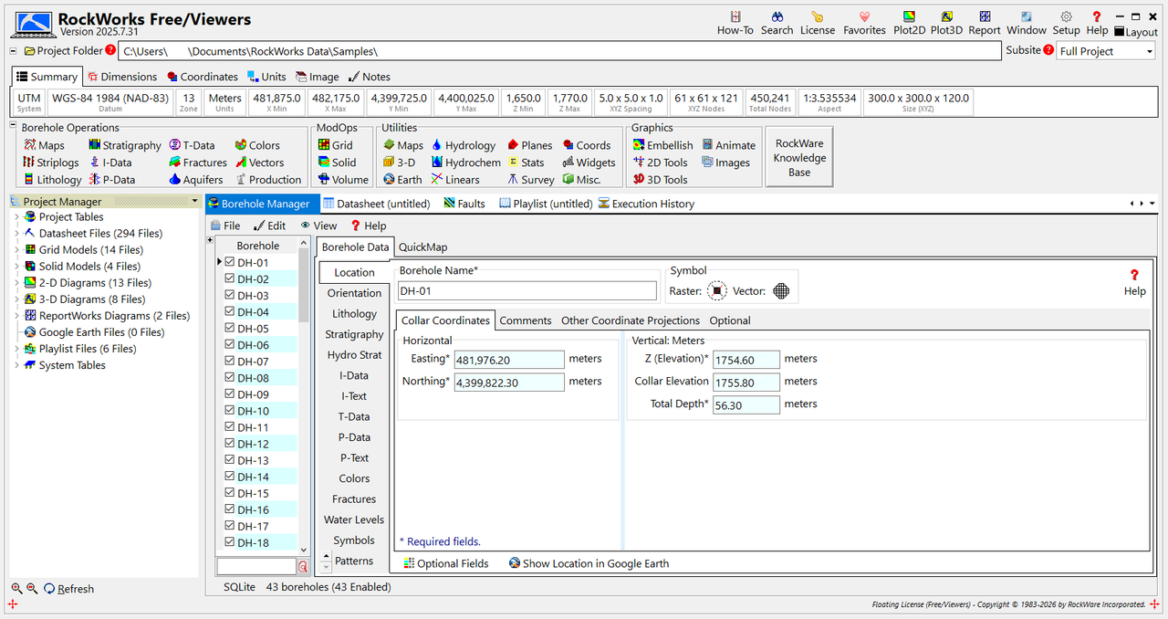Open the Widgets utility

(x=589, y=163)
